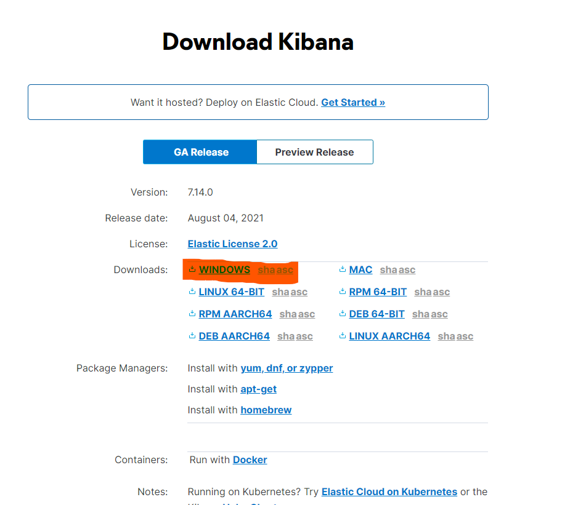Select the GA Release tab
Viewport: 586px width, 505px height.
[x=200, y=152]
